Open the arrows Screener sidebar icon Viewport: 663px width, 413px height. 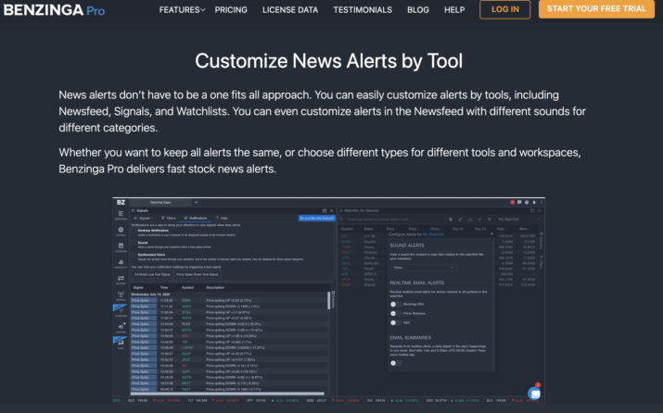121,280
